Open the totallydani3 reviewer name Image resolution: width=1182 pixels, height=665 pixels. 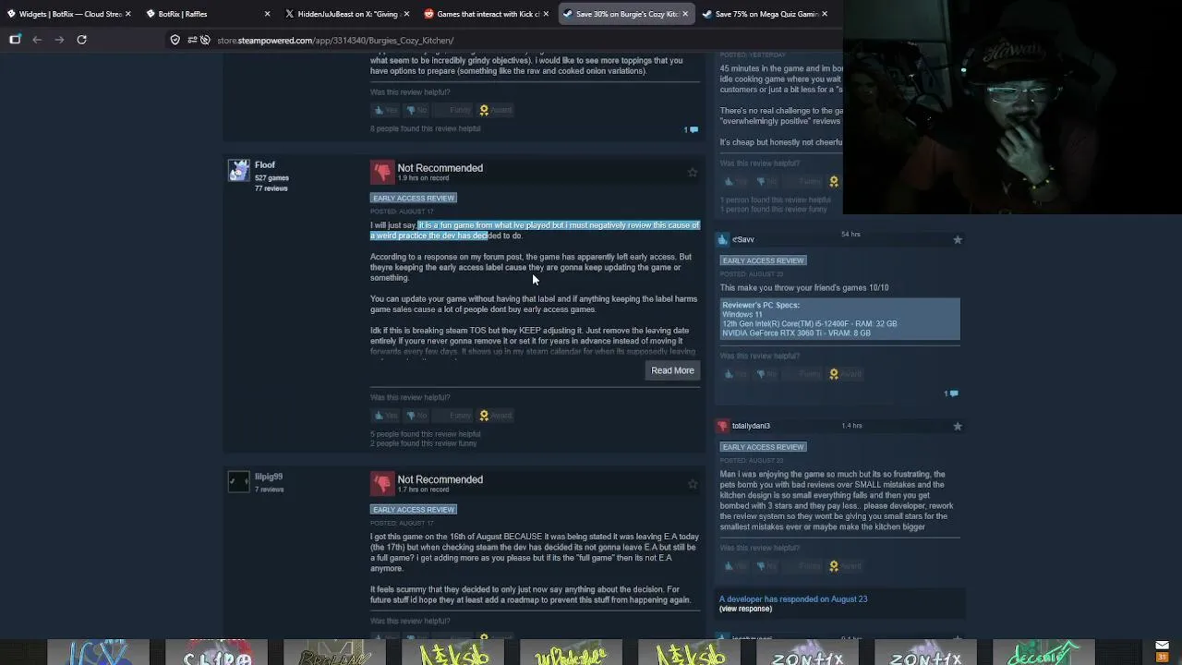[x=751, y=426]
